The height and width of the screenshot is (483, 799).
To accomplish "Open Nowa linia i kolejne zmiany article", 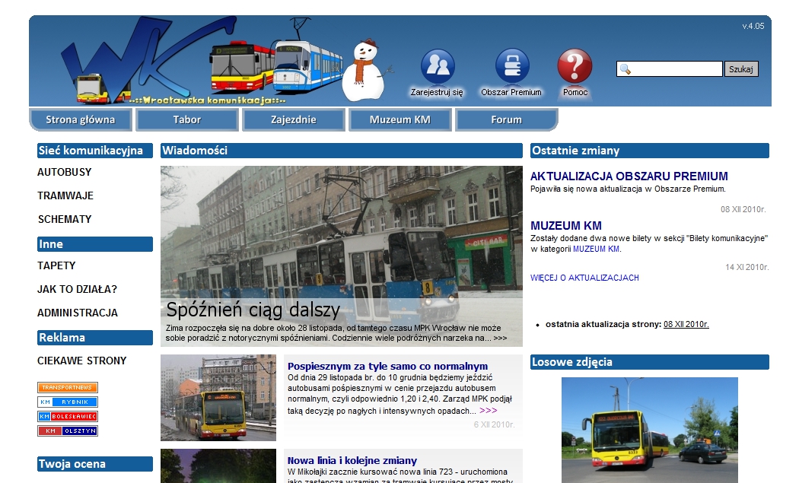I will pos(352,461).
